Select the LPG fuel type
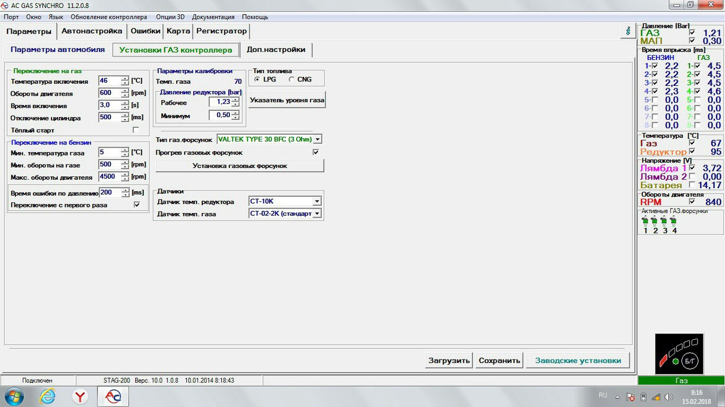The image size is (725, 407). [257, 79]
